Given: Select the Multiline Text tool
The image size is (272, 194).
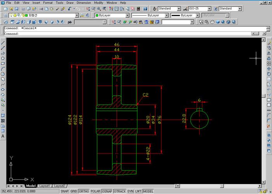Looking at the screenshot, I should 3,136.
